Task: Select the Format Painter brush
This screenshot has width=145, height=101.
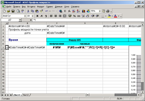Action: [41, 11]
